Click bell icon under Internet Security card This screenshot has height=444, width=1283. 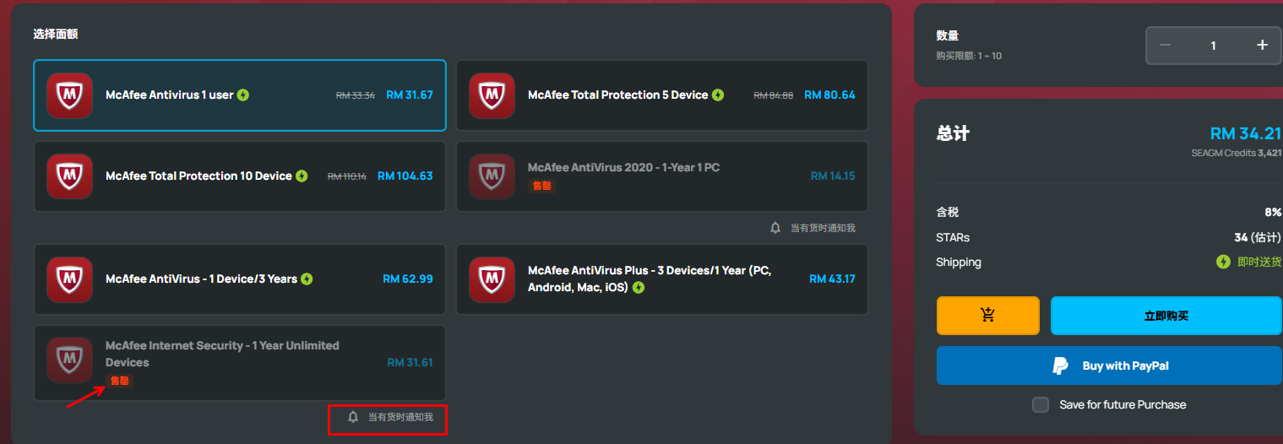(x=353, y=417)
